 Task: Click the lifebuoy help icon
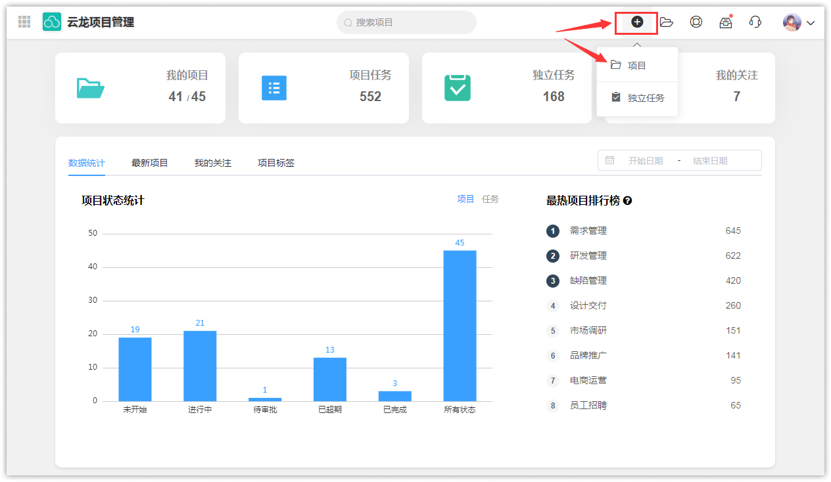click(x=696, y=22)
